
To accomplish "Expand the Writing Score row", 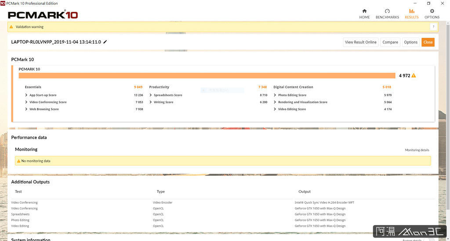I will pos(150,102).
